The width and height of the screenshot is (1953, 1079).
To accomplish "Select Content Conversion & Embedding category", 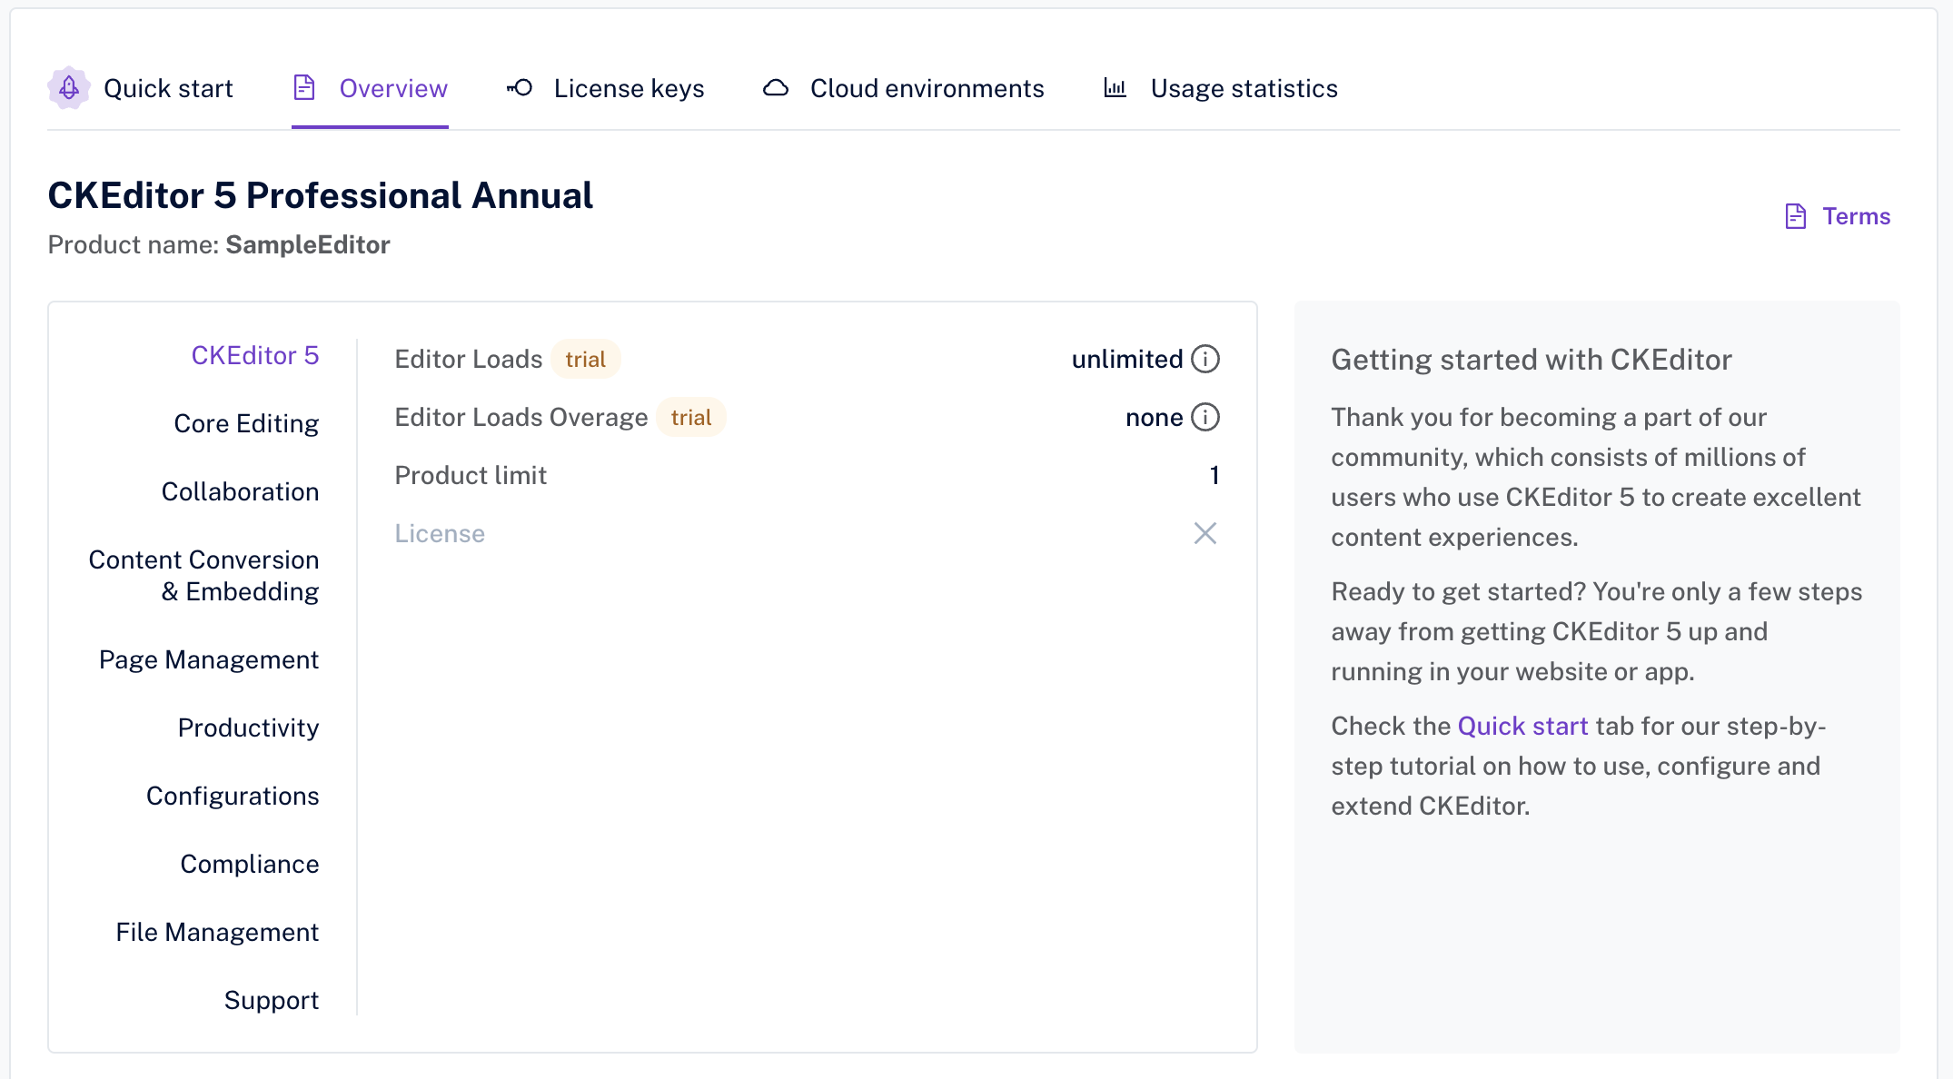I will pyautogui.click(x=203, y=576).
